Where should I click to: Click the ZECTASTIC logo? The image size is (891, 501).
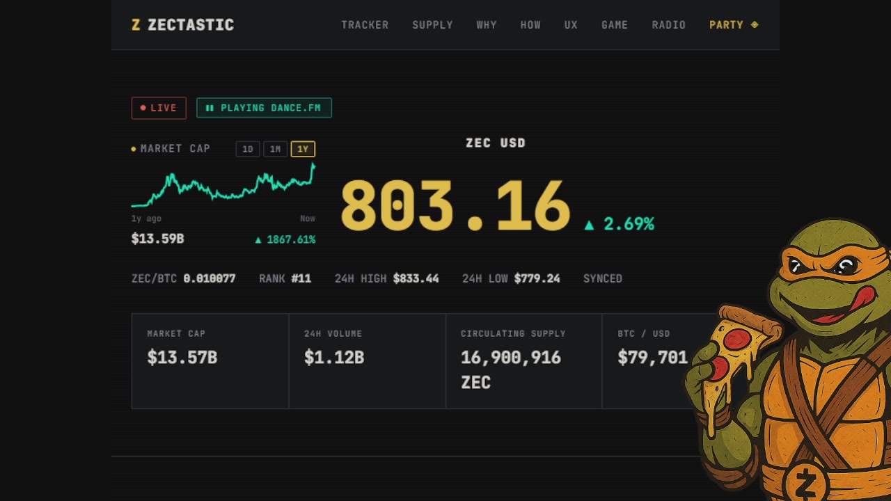pos(182,25)
